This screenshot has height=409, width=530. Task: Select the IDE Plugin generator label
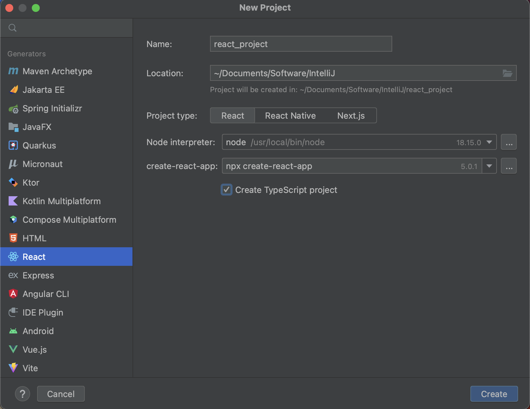tap(43, 313)
